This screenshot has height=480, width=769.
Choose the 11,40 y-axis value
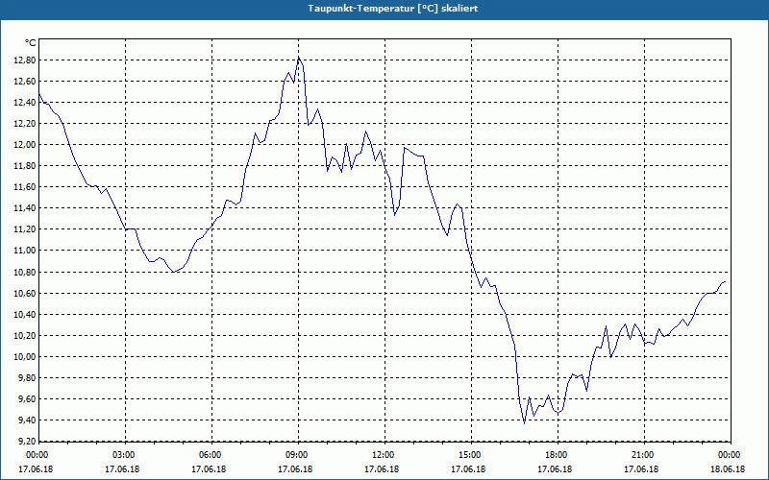[x=26, y=208]
